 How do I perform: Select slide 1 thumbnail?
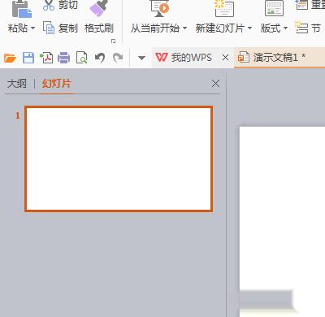[119, 158]
